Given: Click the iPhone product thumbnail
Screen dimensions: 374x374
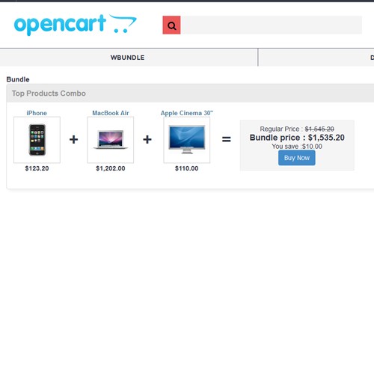Looking at the screenshot, I should (37, 140).
